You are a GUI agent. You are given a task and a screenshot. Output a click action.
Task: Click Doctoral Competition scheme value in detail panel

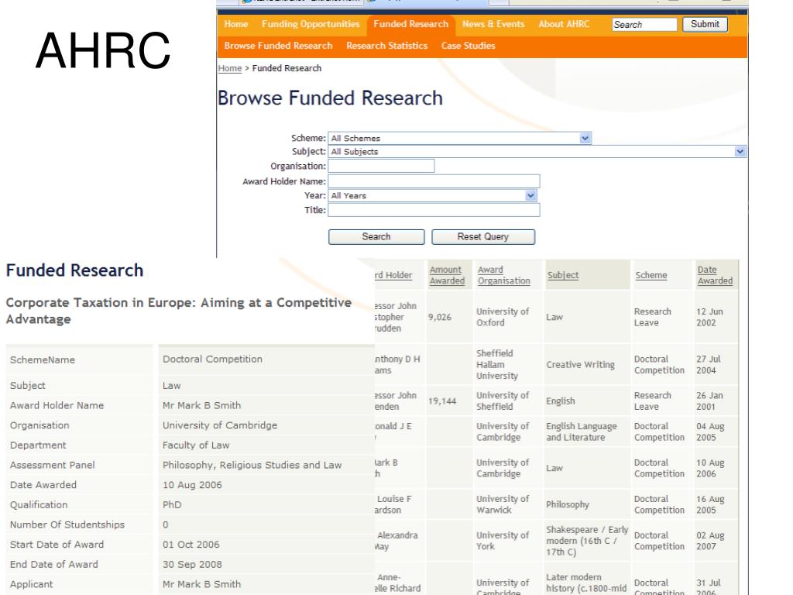212,359
